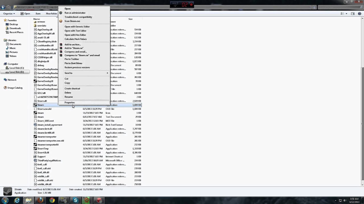Image resolution: width=364 pixels, height=204 pixels.
Task: Open the Organize dropdown menu
Action: 9,14
